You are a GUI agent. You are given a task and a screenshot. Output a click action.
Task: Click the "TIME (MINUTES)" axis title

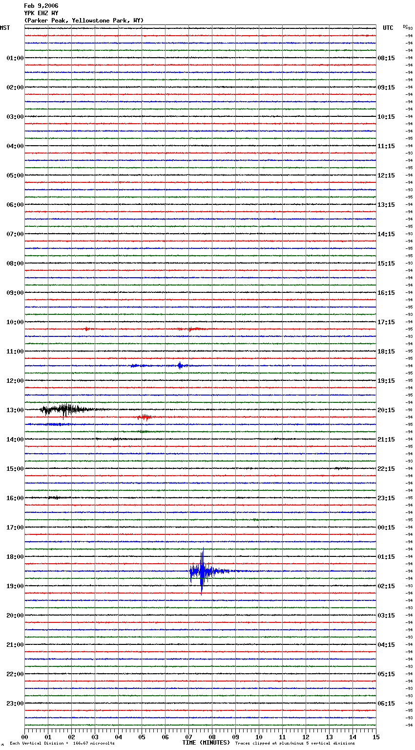(206, 743)
